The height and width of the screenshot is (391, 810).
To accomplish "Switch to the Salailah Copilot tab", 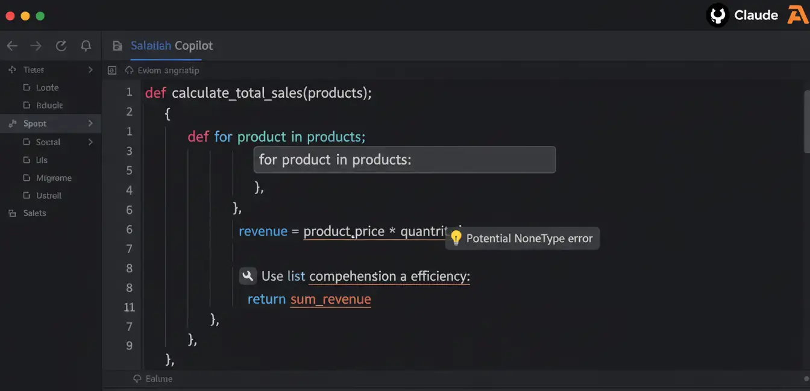I will pyautogui.click(x=171, y=45).
